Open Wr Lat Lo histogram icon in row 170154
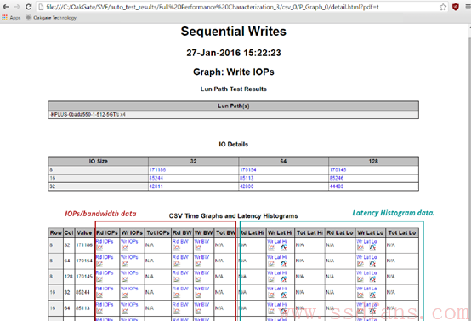Viewport: 471px width, 321px height. click(372, 263)
